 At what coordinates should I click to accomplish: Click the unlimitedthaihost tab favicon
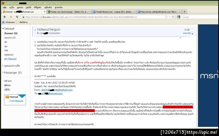click(x=139, y=12)
